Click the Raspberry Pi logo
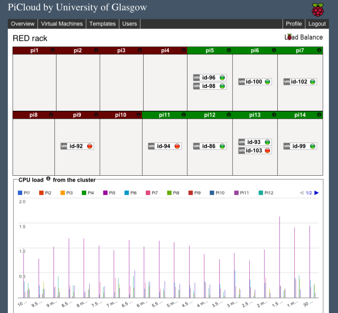This screenshot has width=338, height=313. pos(318,10)
